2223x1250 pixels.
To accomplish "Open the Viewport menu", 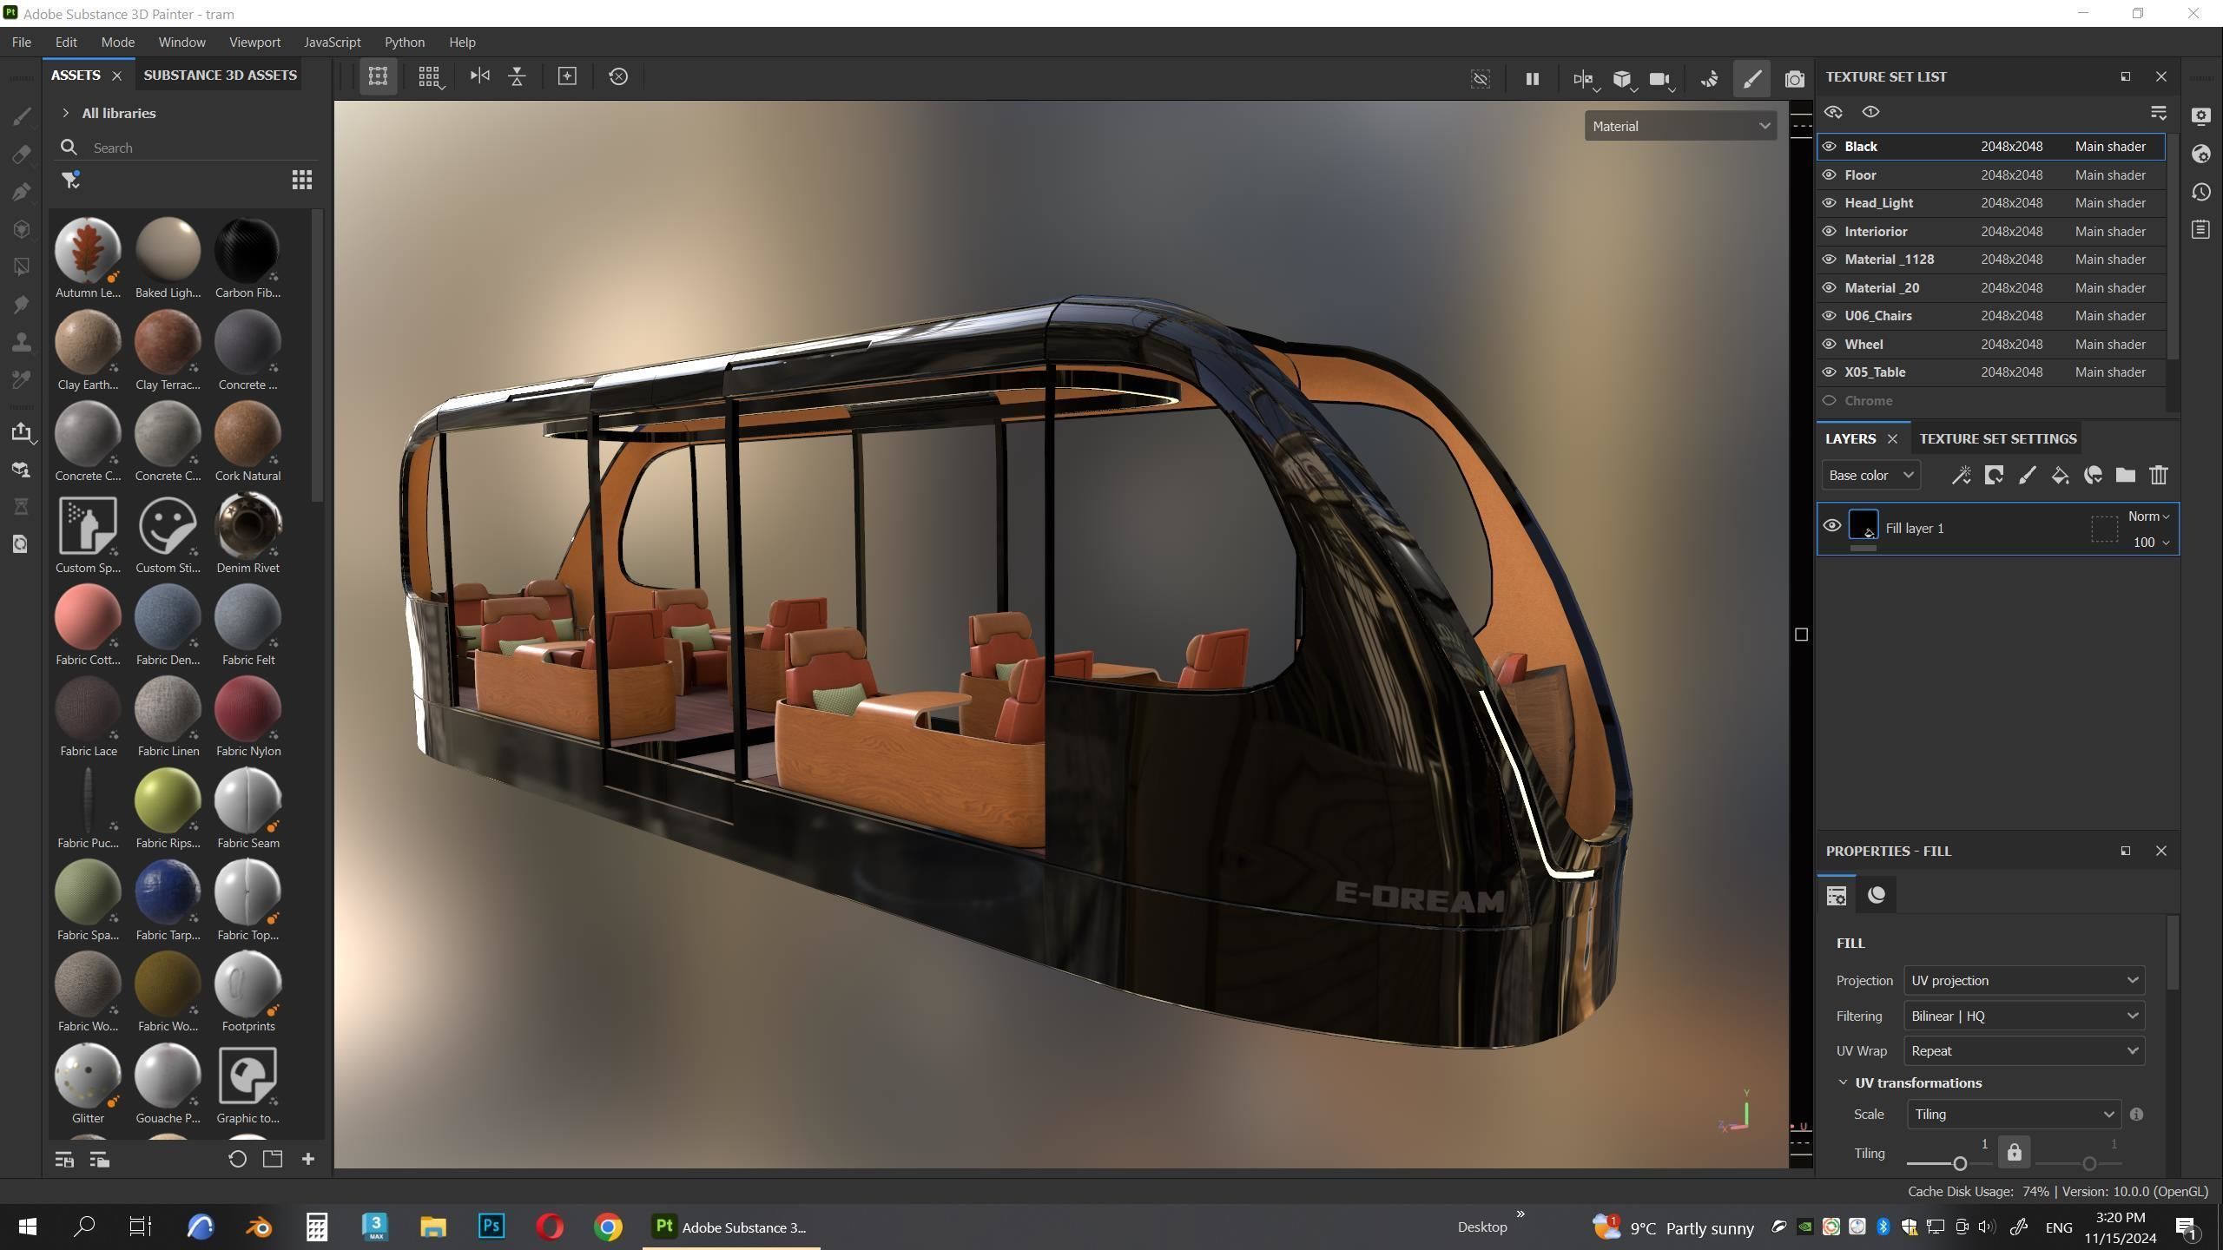I will (254, 42).
